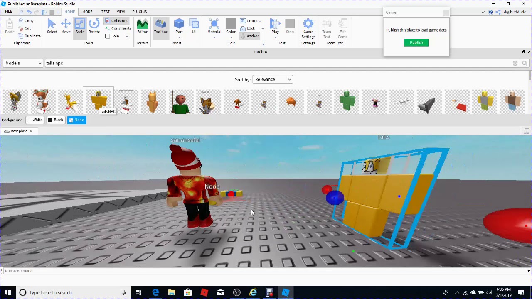This screenshot has width=532, height=299.
Task: Click the Play test icon
Action: click(275, 24)
